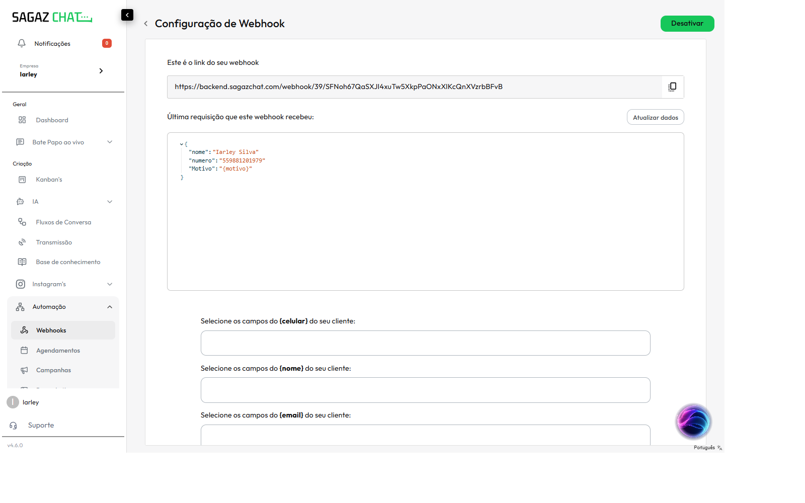Open the Transmissão menu item

click(54, 242)
